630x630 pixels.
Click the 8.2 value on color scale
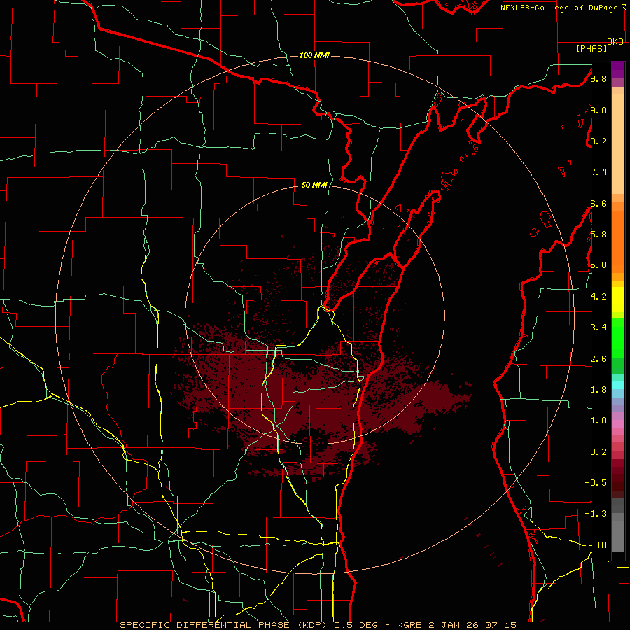(598, 141)
